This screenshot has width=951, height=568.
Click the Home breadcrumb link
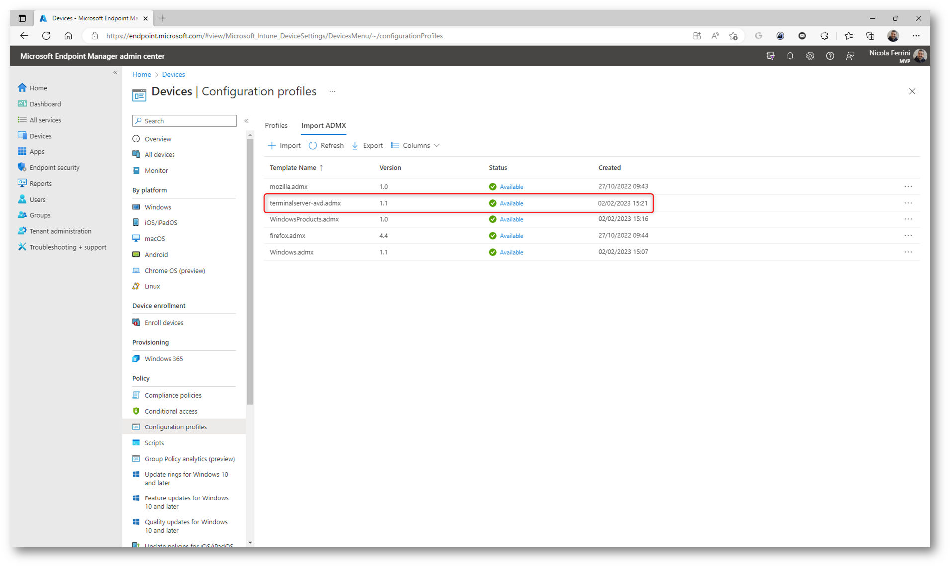tap(141, 74)
